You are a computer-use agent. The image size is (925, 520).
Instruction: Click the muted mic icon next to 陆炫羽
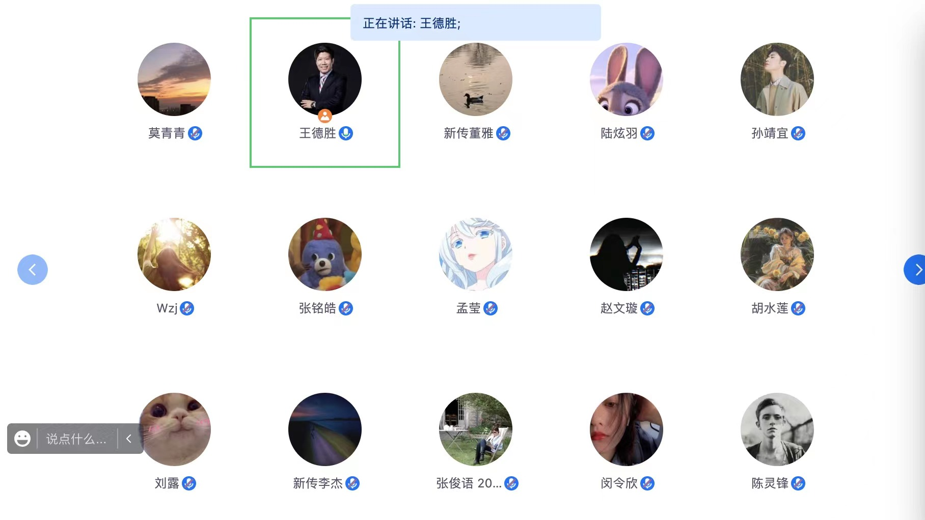click(x=647, y=133)
